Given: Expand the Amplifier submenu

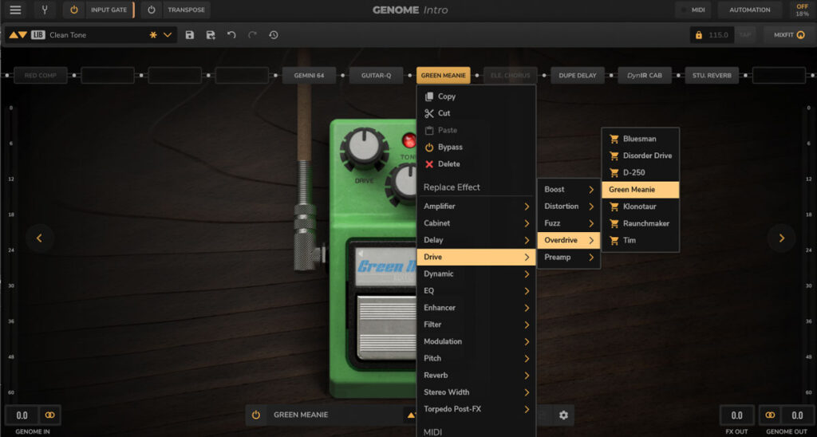Looking at the screenshot, I should (x=476, y=207).
